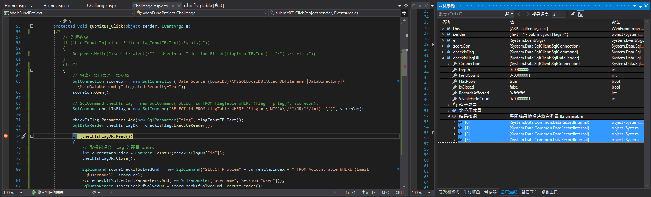Click the CRLF line ending indicator
Image resolution: width=651 pixels, height=197 pixels.
(400, 193)
